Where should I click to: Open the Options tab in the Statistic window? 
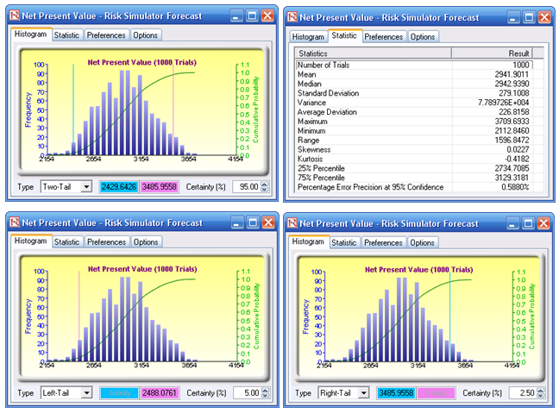coord(423,36)
